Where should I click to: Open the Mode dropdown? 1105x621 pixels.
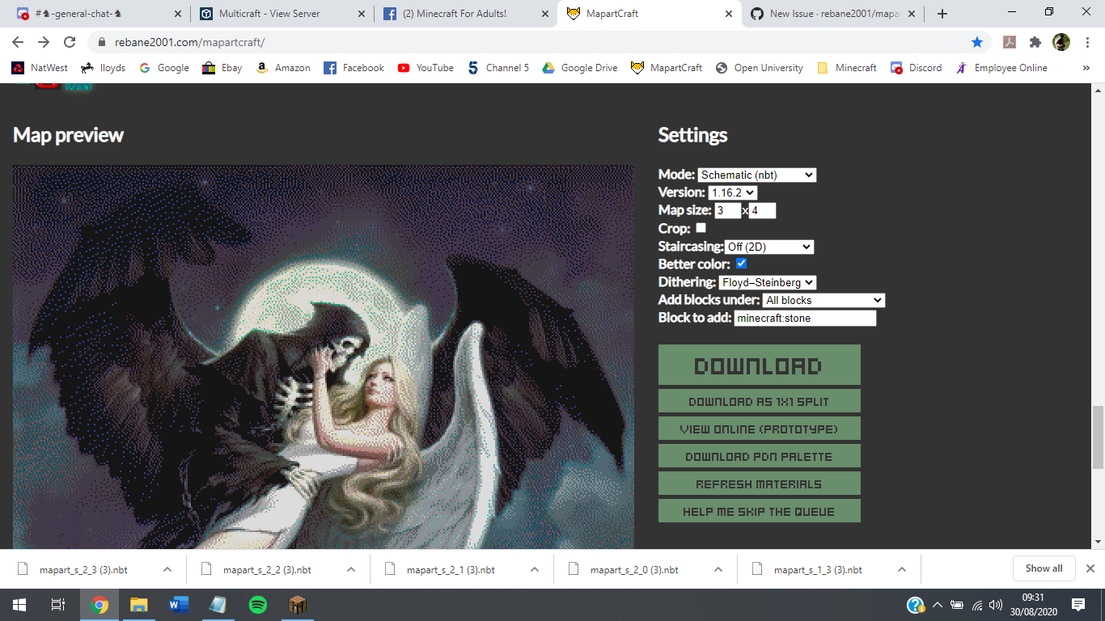(758, 175)
